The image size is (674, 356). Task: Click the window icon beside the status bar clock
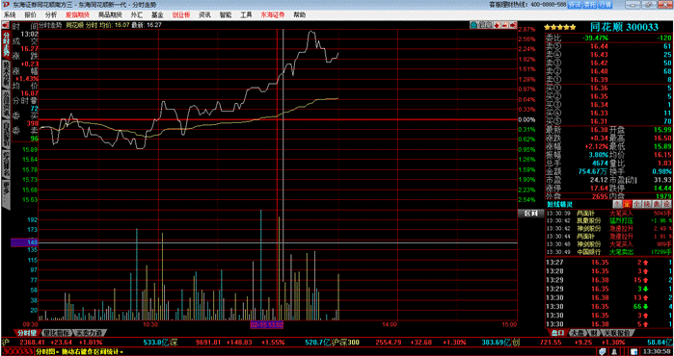coord(634,352)
